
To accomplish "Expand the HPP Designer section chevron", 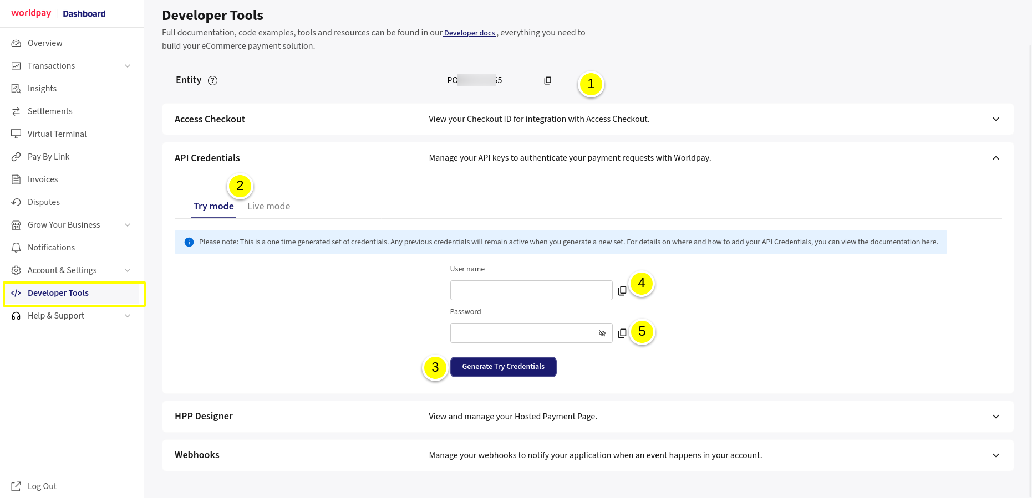I will pyautogui.click(x=996, y=417).
